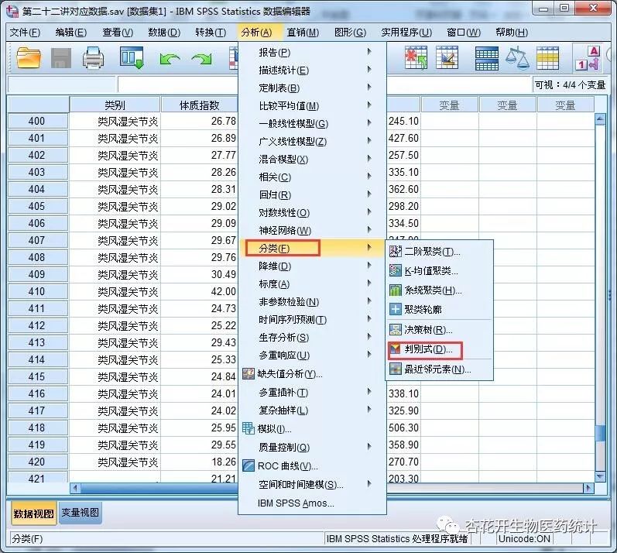Click the vertical scrollbar up arrow
This screenshot has height=553, width=617.
tap(600, 118)
